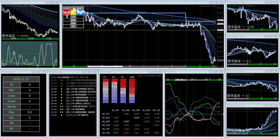280x138 pixels.
Task: Minimize the NZDSGD,Daily statistics window
Action: click(x=33, y=72)
